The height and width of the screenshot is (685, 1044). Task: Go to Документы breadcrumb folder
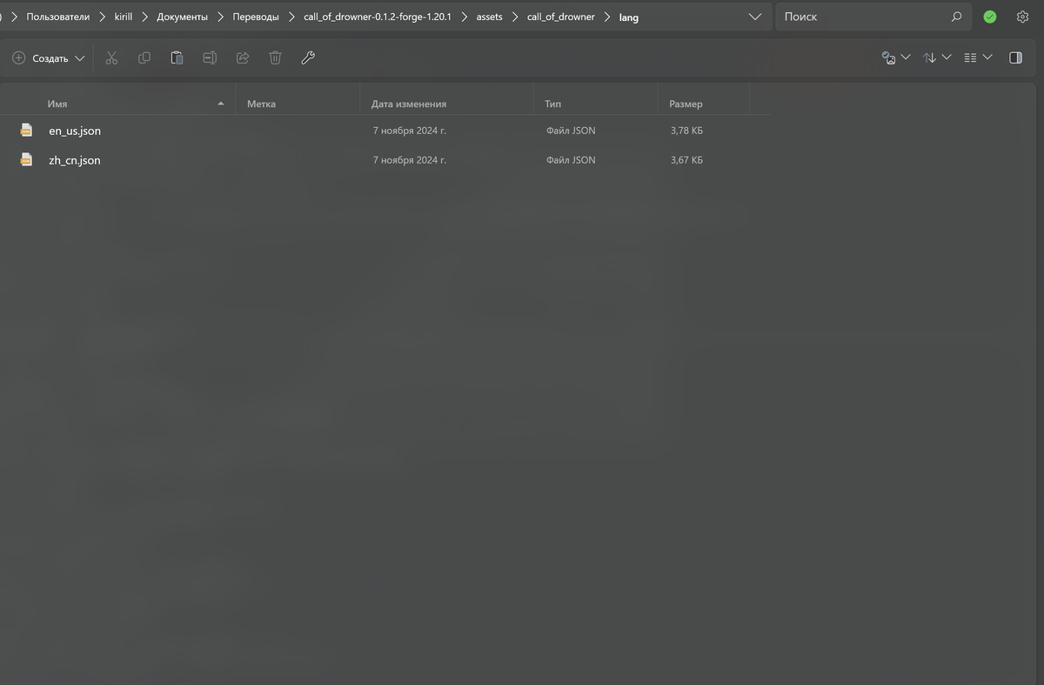pyautogui.click(x=182, y=17)
